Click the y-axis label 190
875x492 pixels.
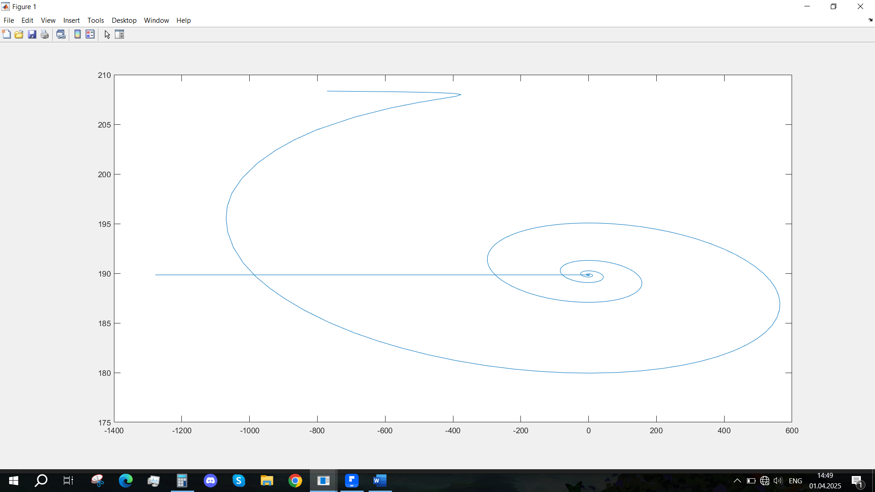click(x=104, y=274)
